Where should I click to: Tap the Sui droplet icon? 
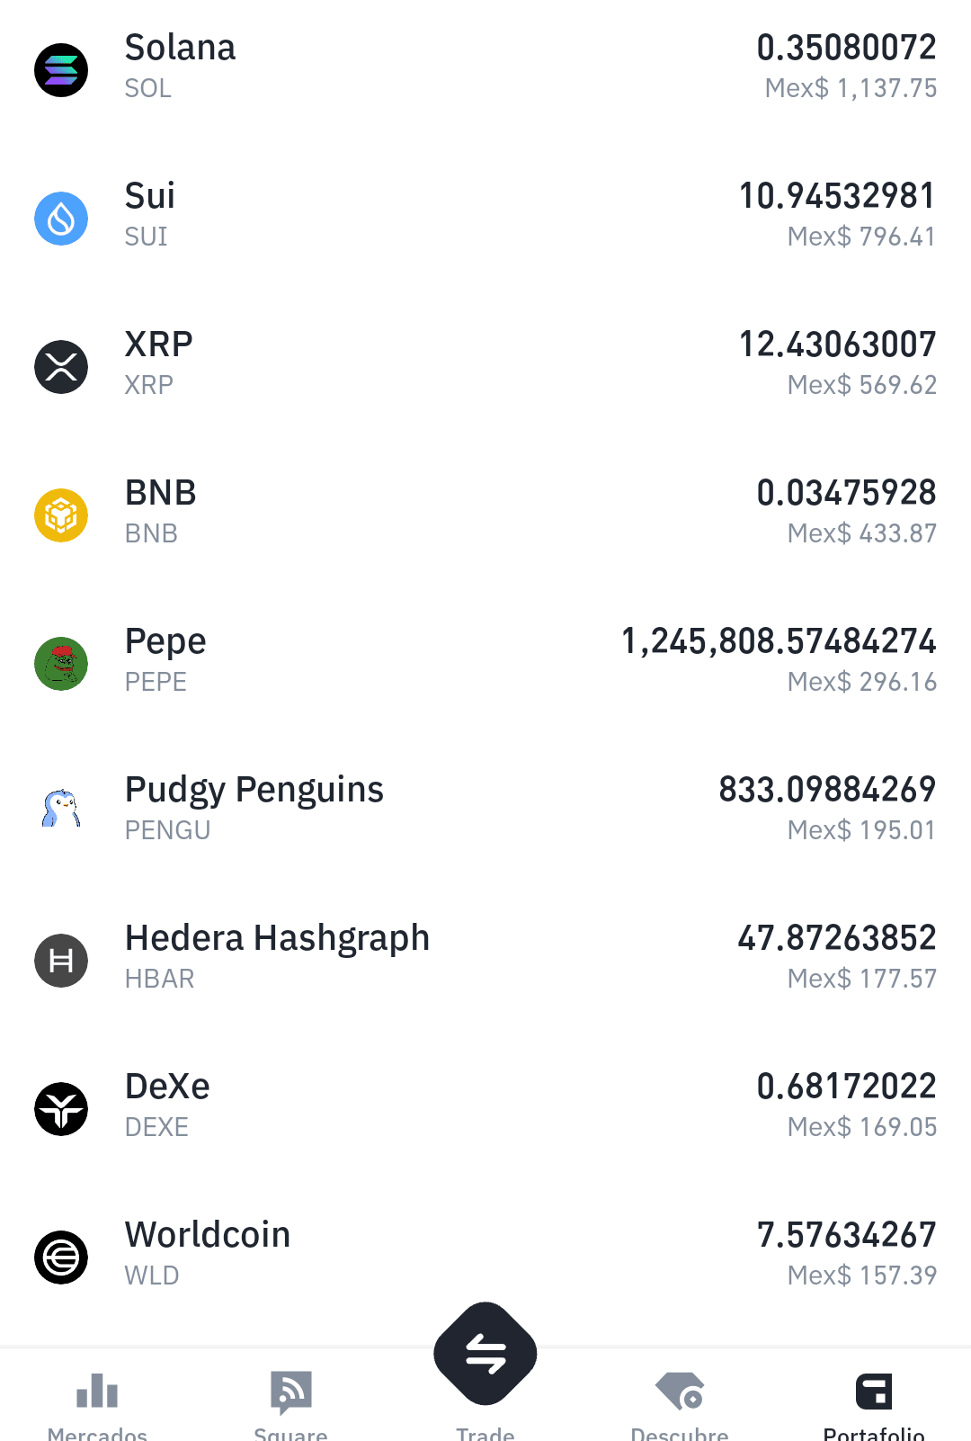click(x=61, y=219)
